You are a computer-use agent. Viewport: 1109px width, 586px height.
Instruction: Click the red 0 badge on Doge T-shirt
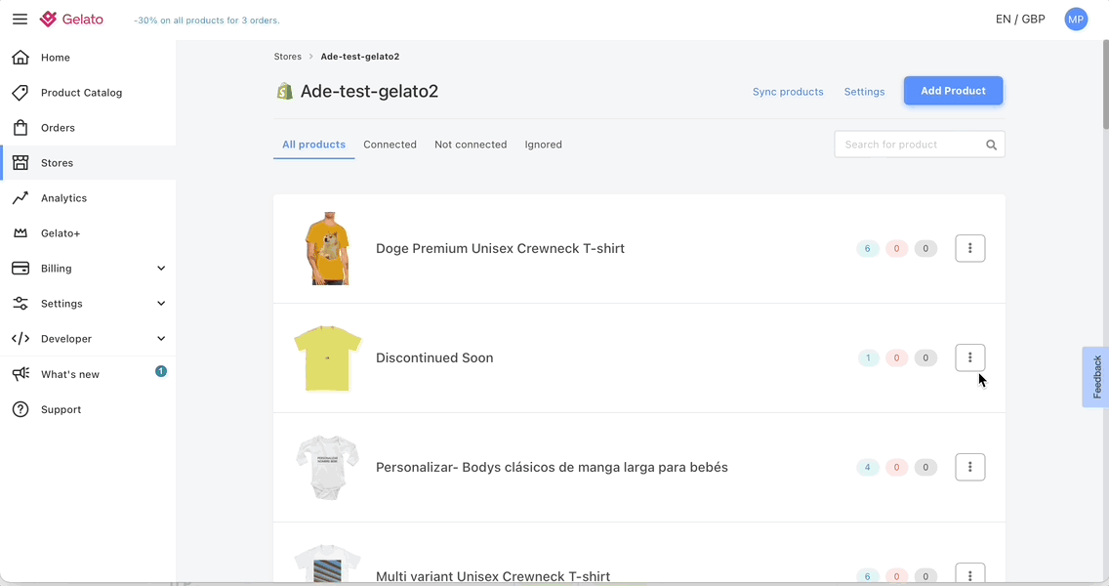896,248
